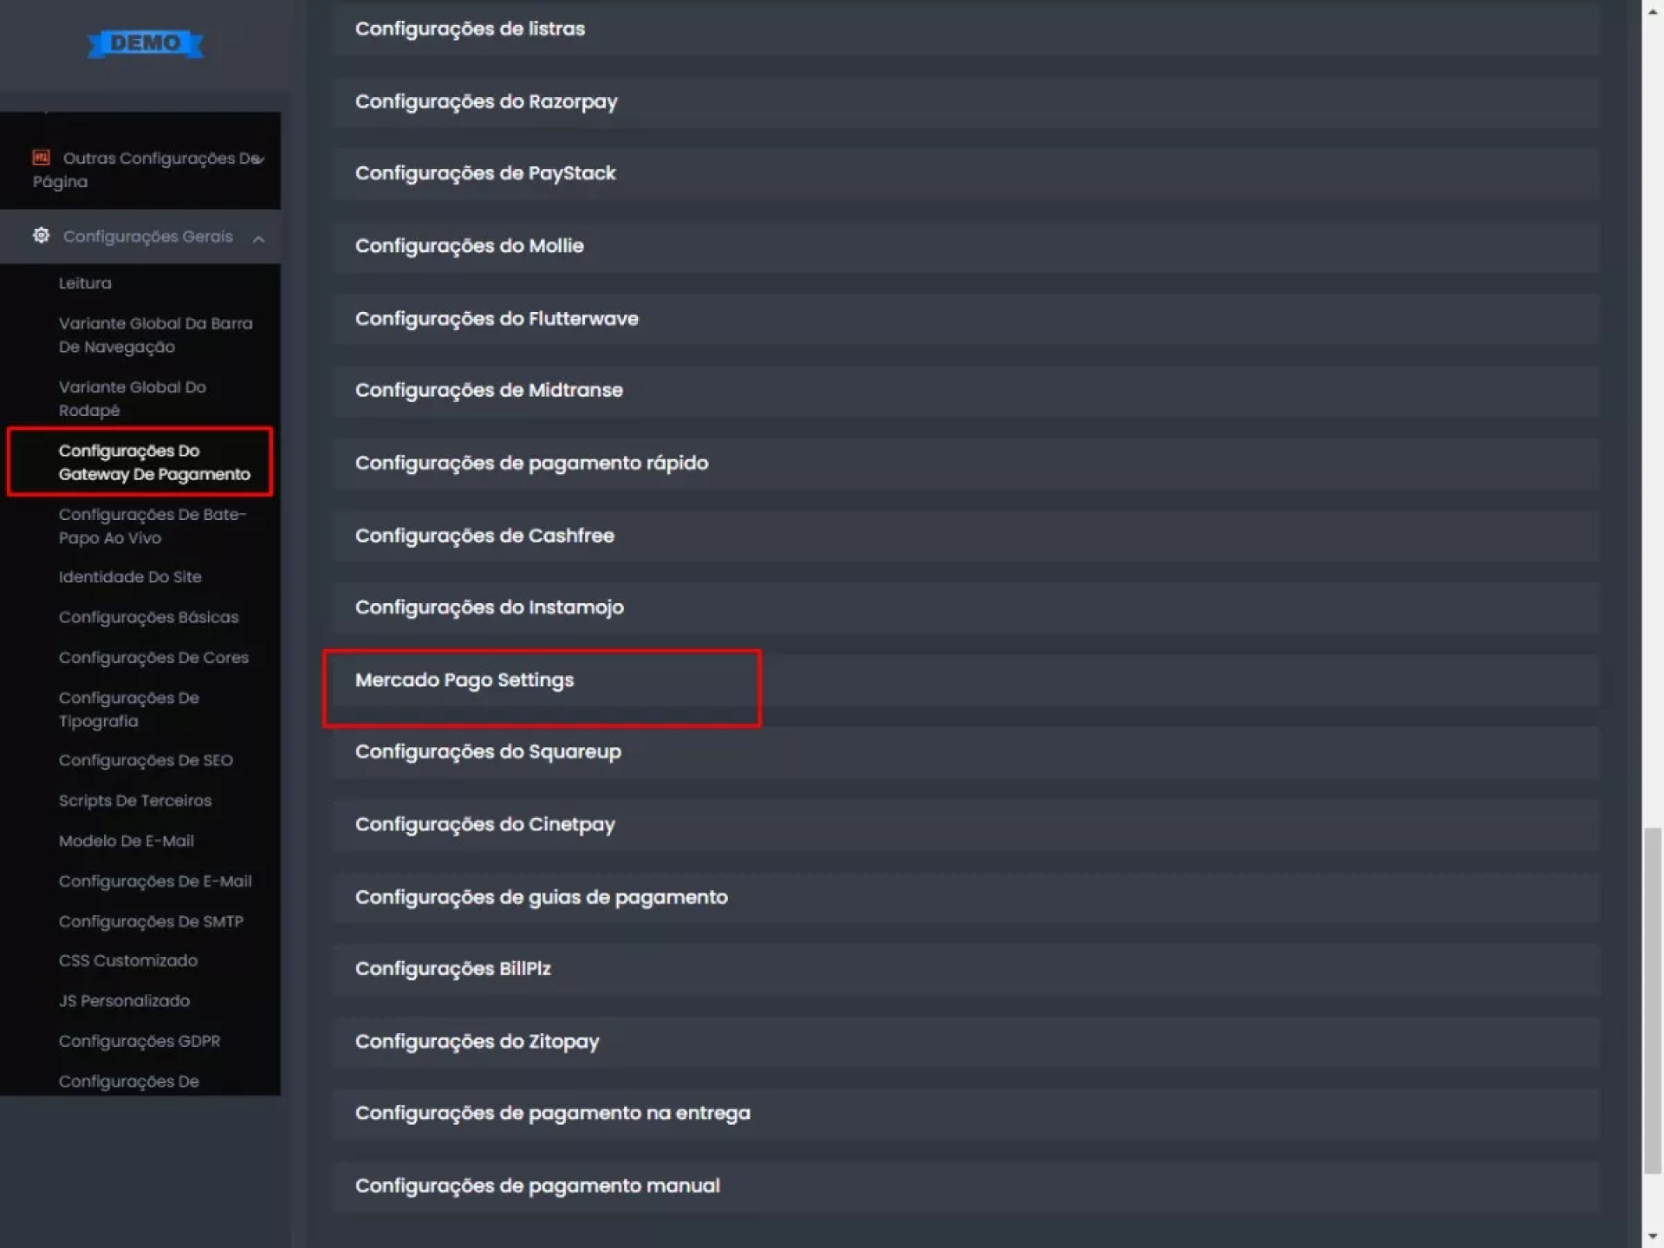Click the scrollbar down arrow

coord(1653,1237)
